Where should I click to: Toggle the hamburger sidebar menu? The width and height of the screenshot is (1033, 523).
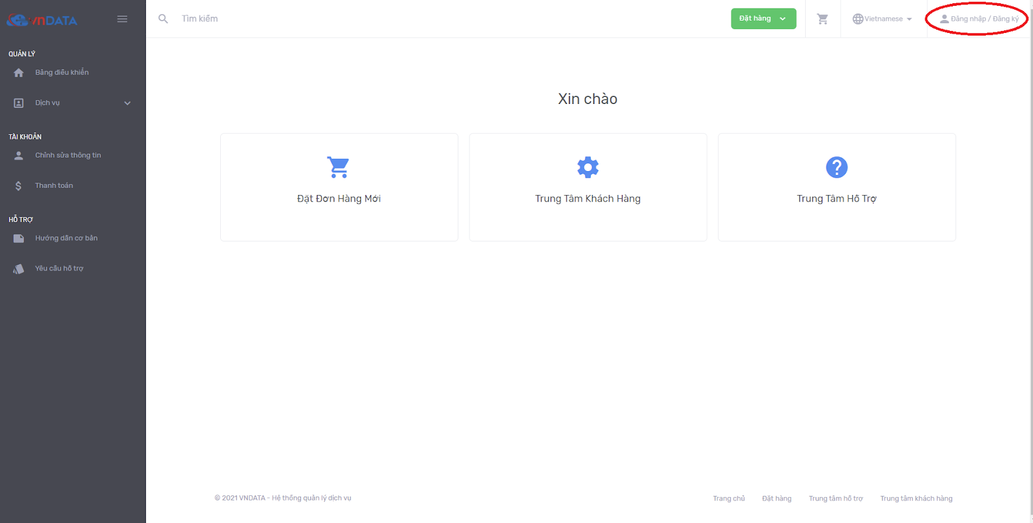tap(122, 19)
